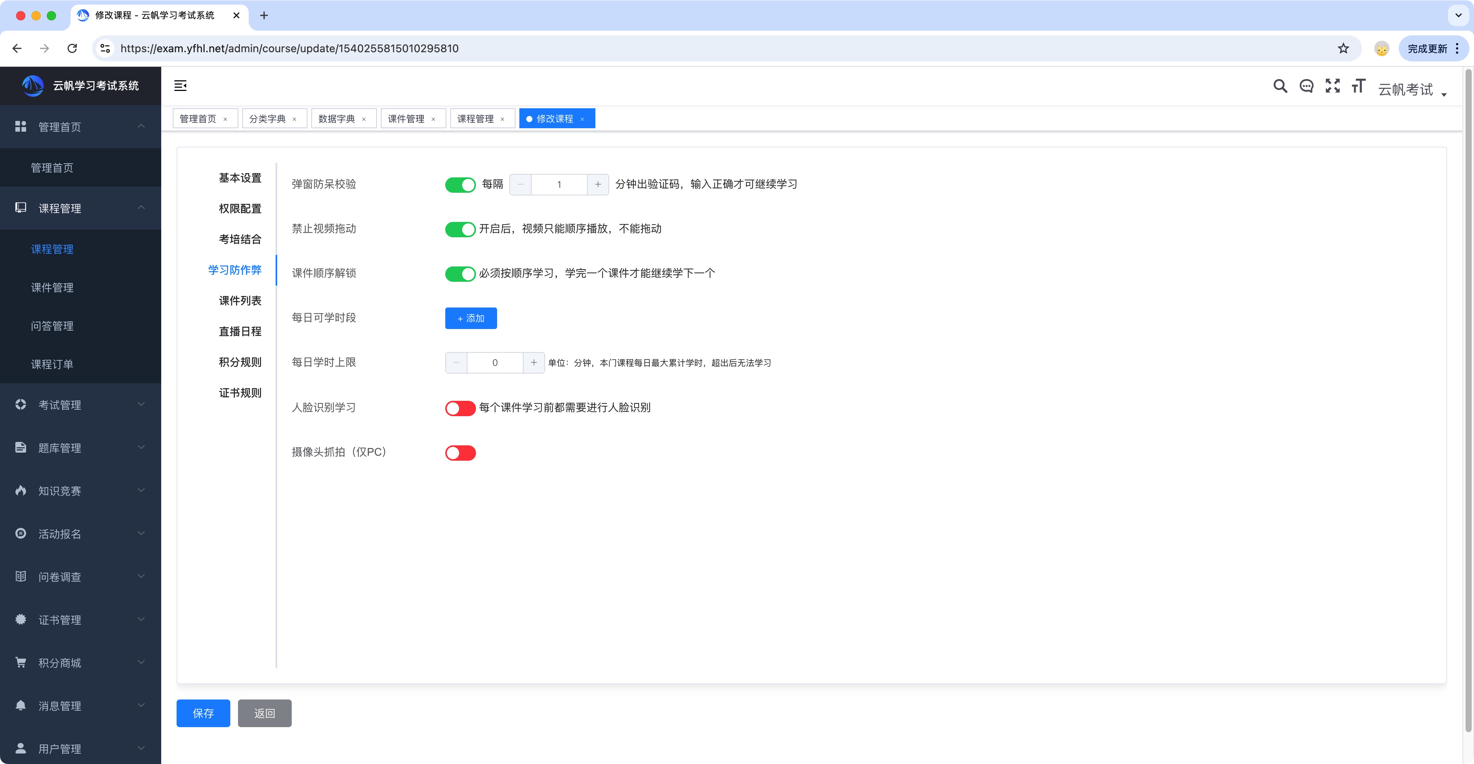The height and width of the screenshot is (764, 1474).
Task: Open the search magnifier in the header
Action: (x=1280, y=86)
